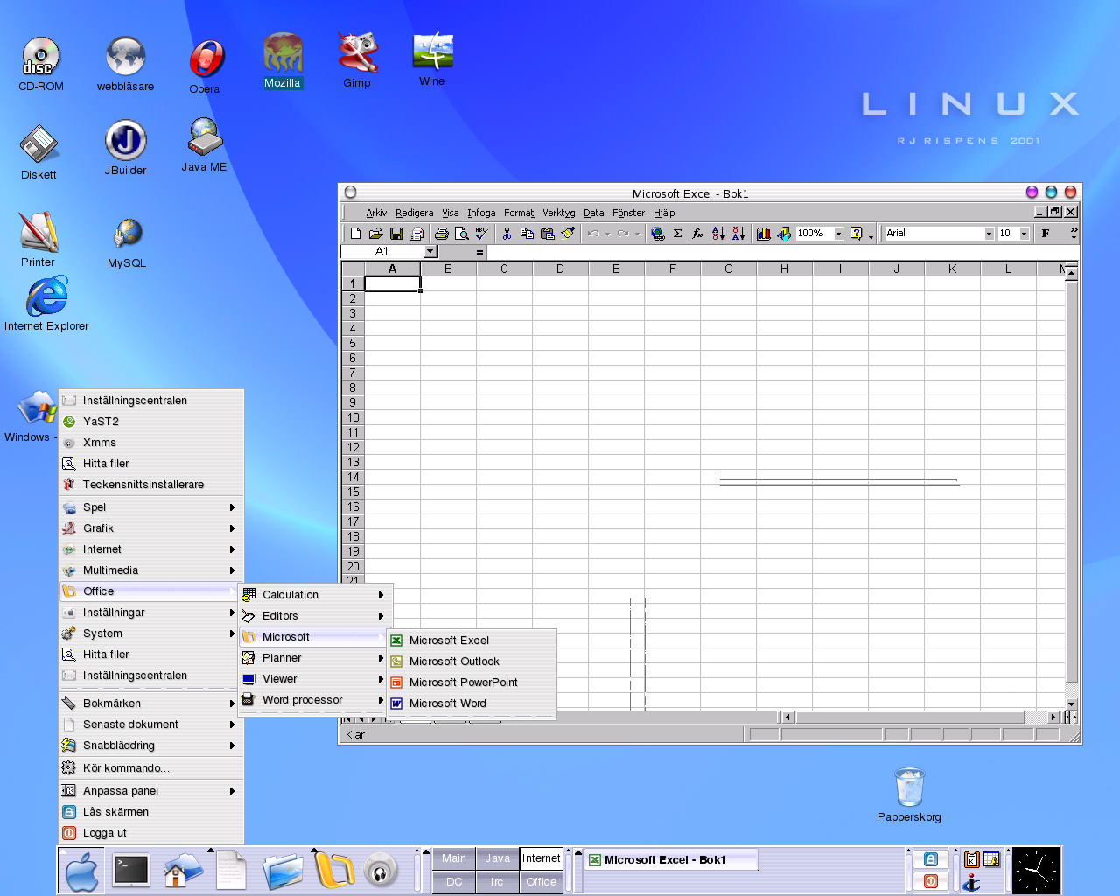Switch to the Java virtual desktop

click(497, 858)
